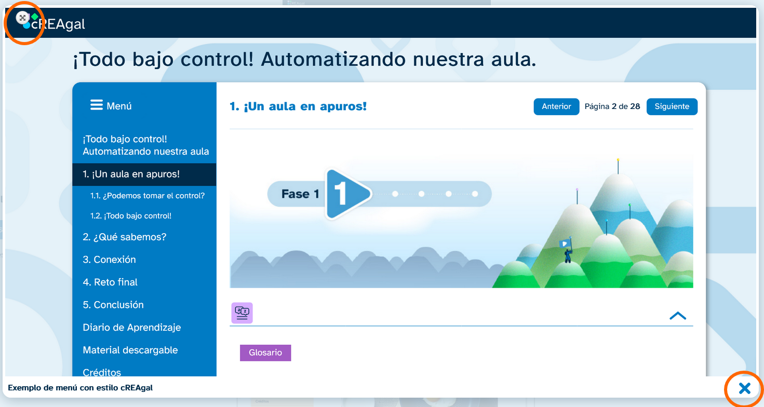
Task: Click the cREAgal logo
Action: [58, 24]
